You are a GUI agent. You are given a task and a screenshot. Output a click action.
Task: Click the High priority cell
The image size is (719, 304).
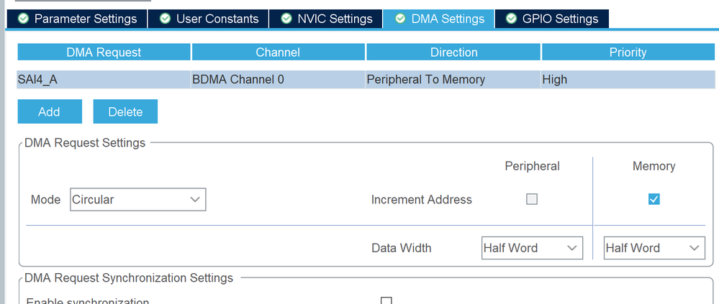[628, 80]
